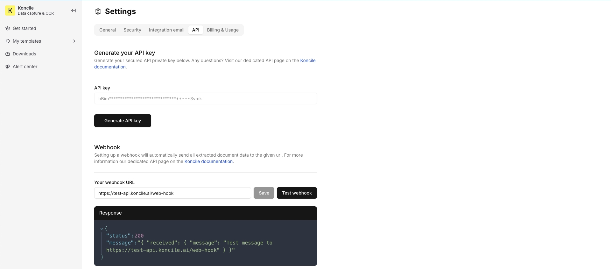
Task: Open Koncile documentation link in API section
Action: pos(307,60)
